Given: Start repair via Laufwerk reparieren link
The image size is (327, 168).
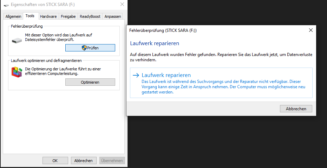Looking at the screenshot, I should point(221,83).
